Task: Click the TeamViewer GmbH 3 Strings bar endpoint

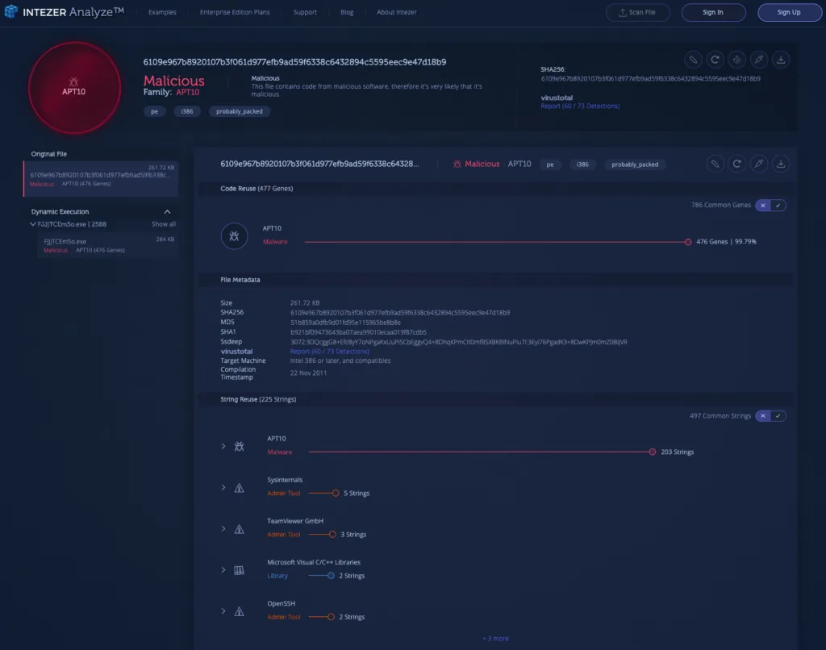Action: [332, 534]
